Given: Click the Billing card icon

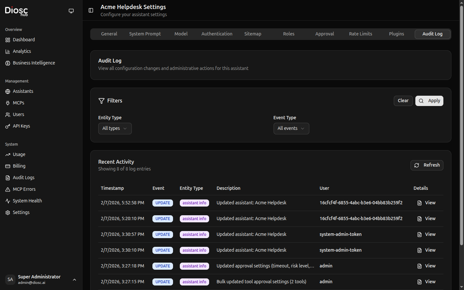Looking at the screenshot, I should pyautogui.click(x=8, y=166).
